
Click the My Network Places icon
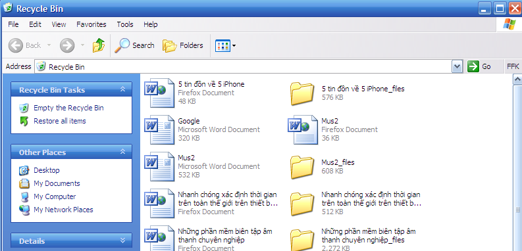(x=24, y=210)
